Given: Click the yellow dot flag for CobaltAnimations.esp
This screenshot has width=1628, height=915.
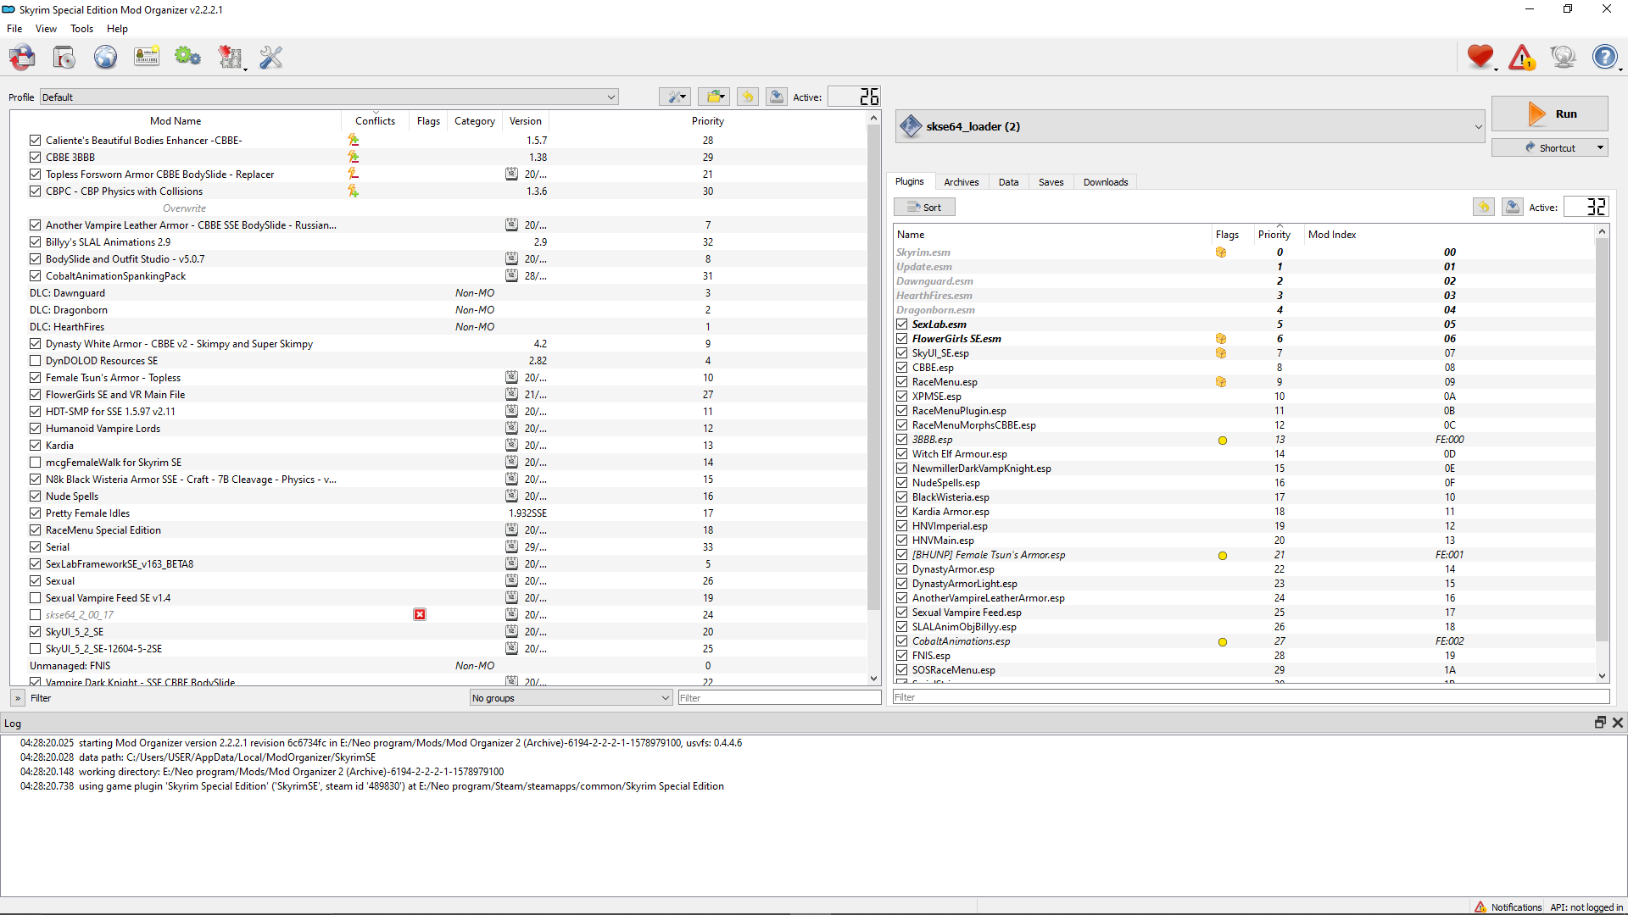Looking at the screenshot, I should coord(1223,641).
